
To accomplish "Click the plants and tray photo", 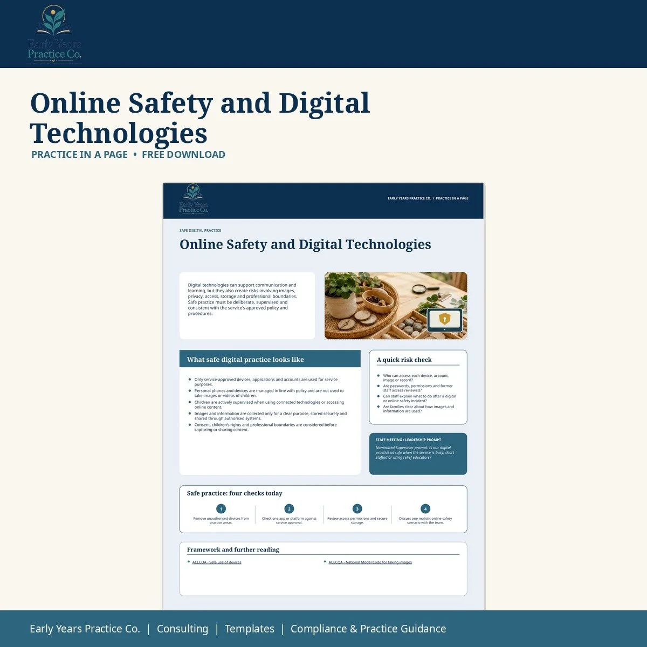I will pos(396,306).
